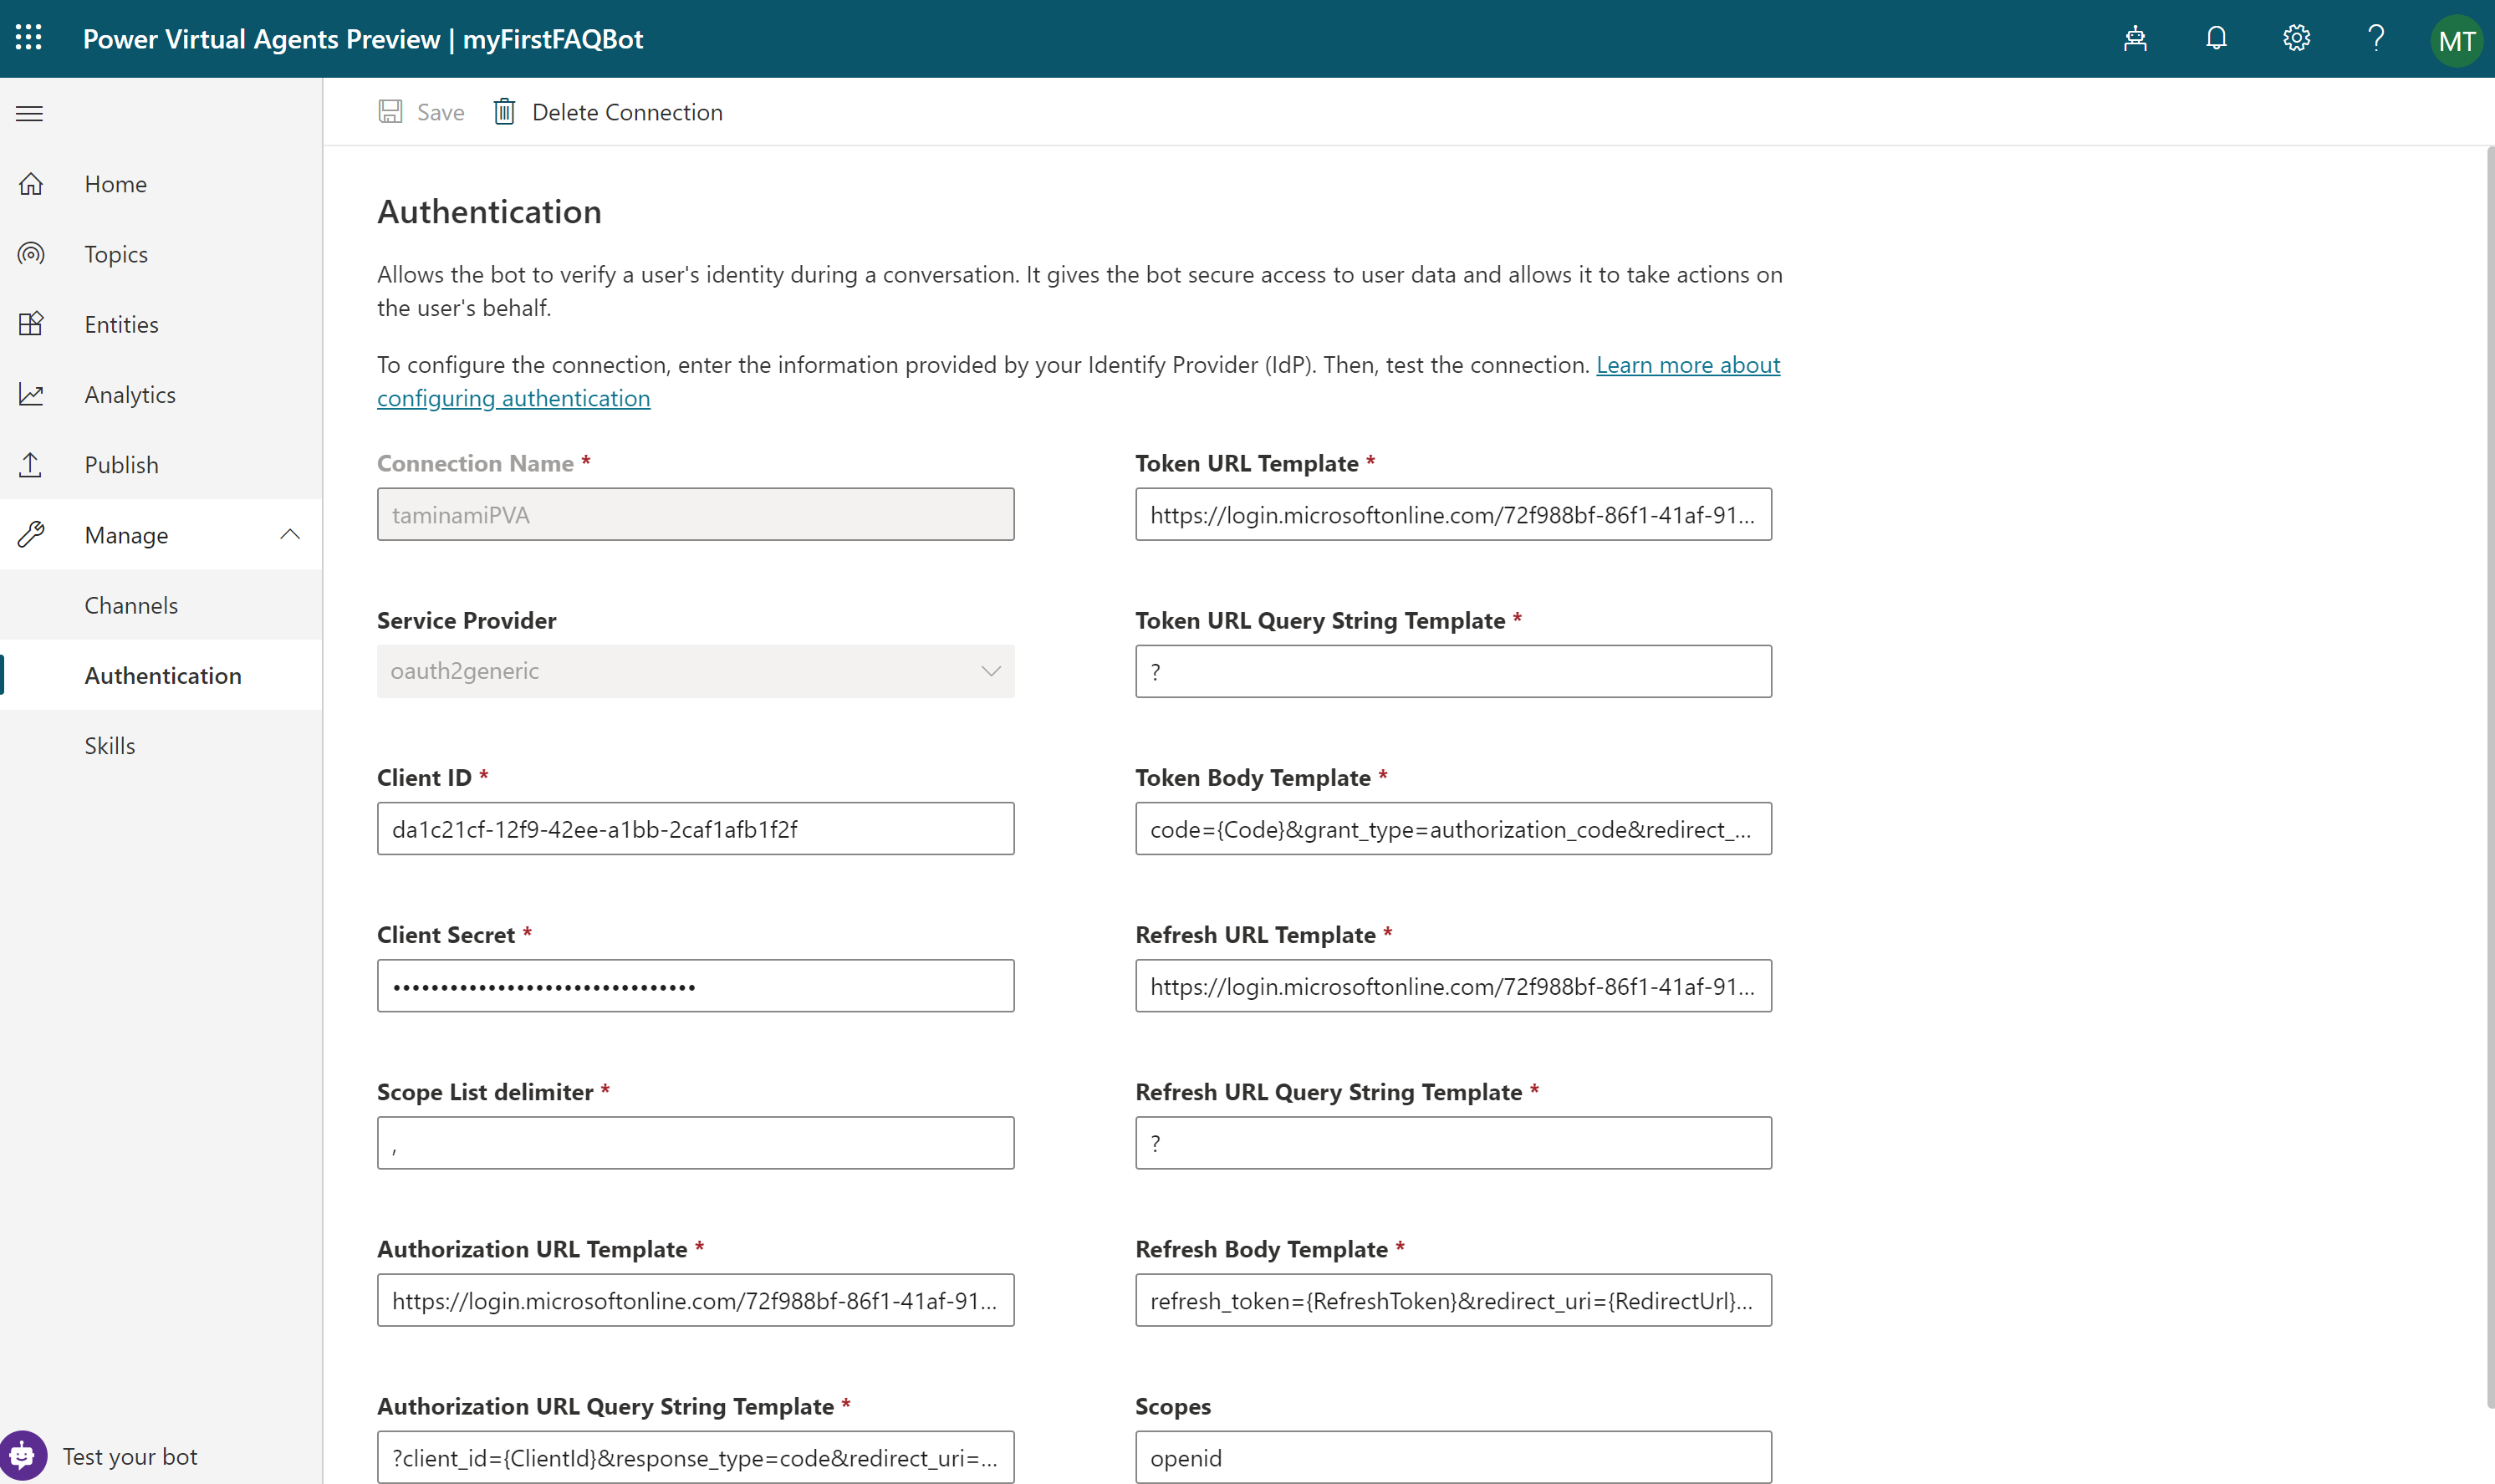
Task: Click the Publish upload icon
Action: (31, 464)
